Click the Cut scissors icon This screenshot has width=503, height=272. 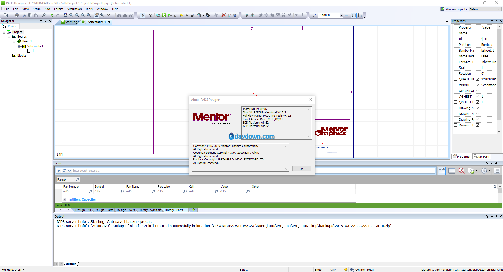(x=24, y=15)
